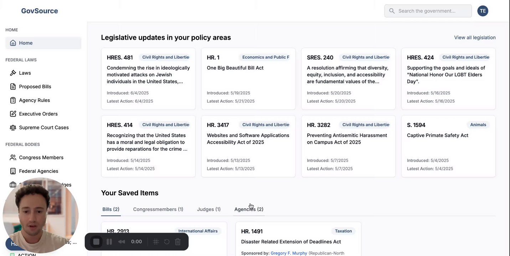
Task: Select the Agency Rules clipboard icon
Action: tap(13, 100)
